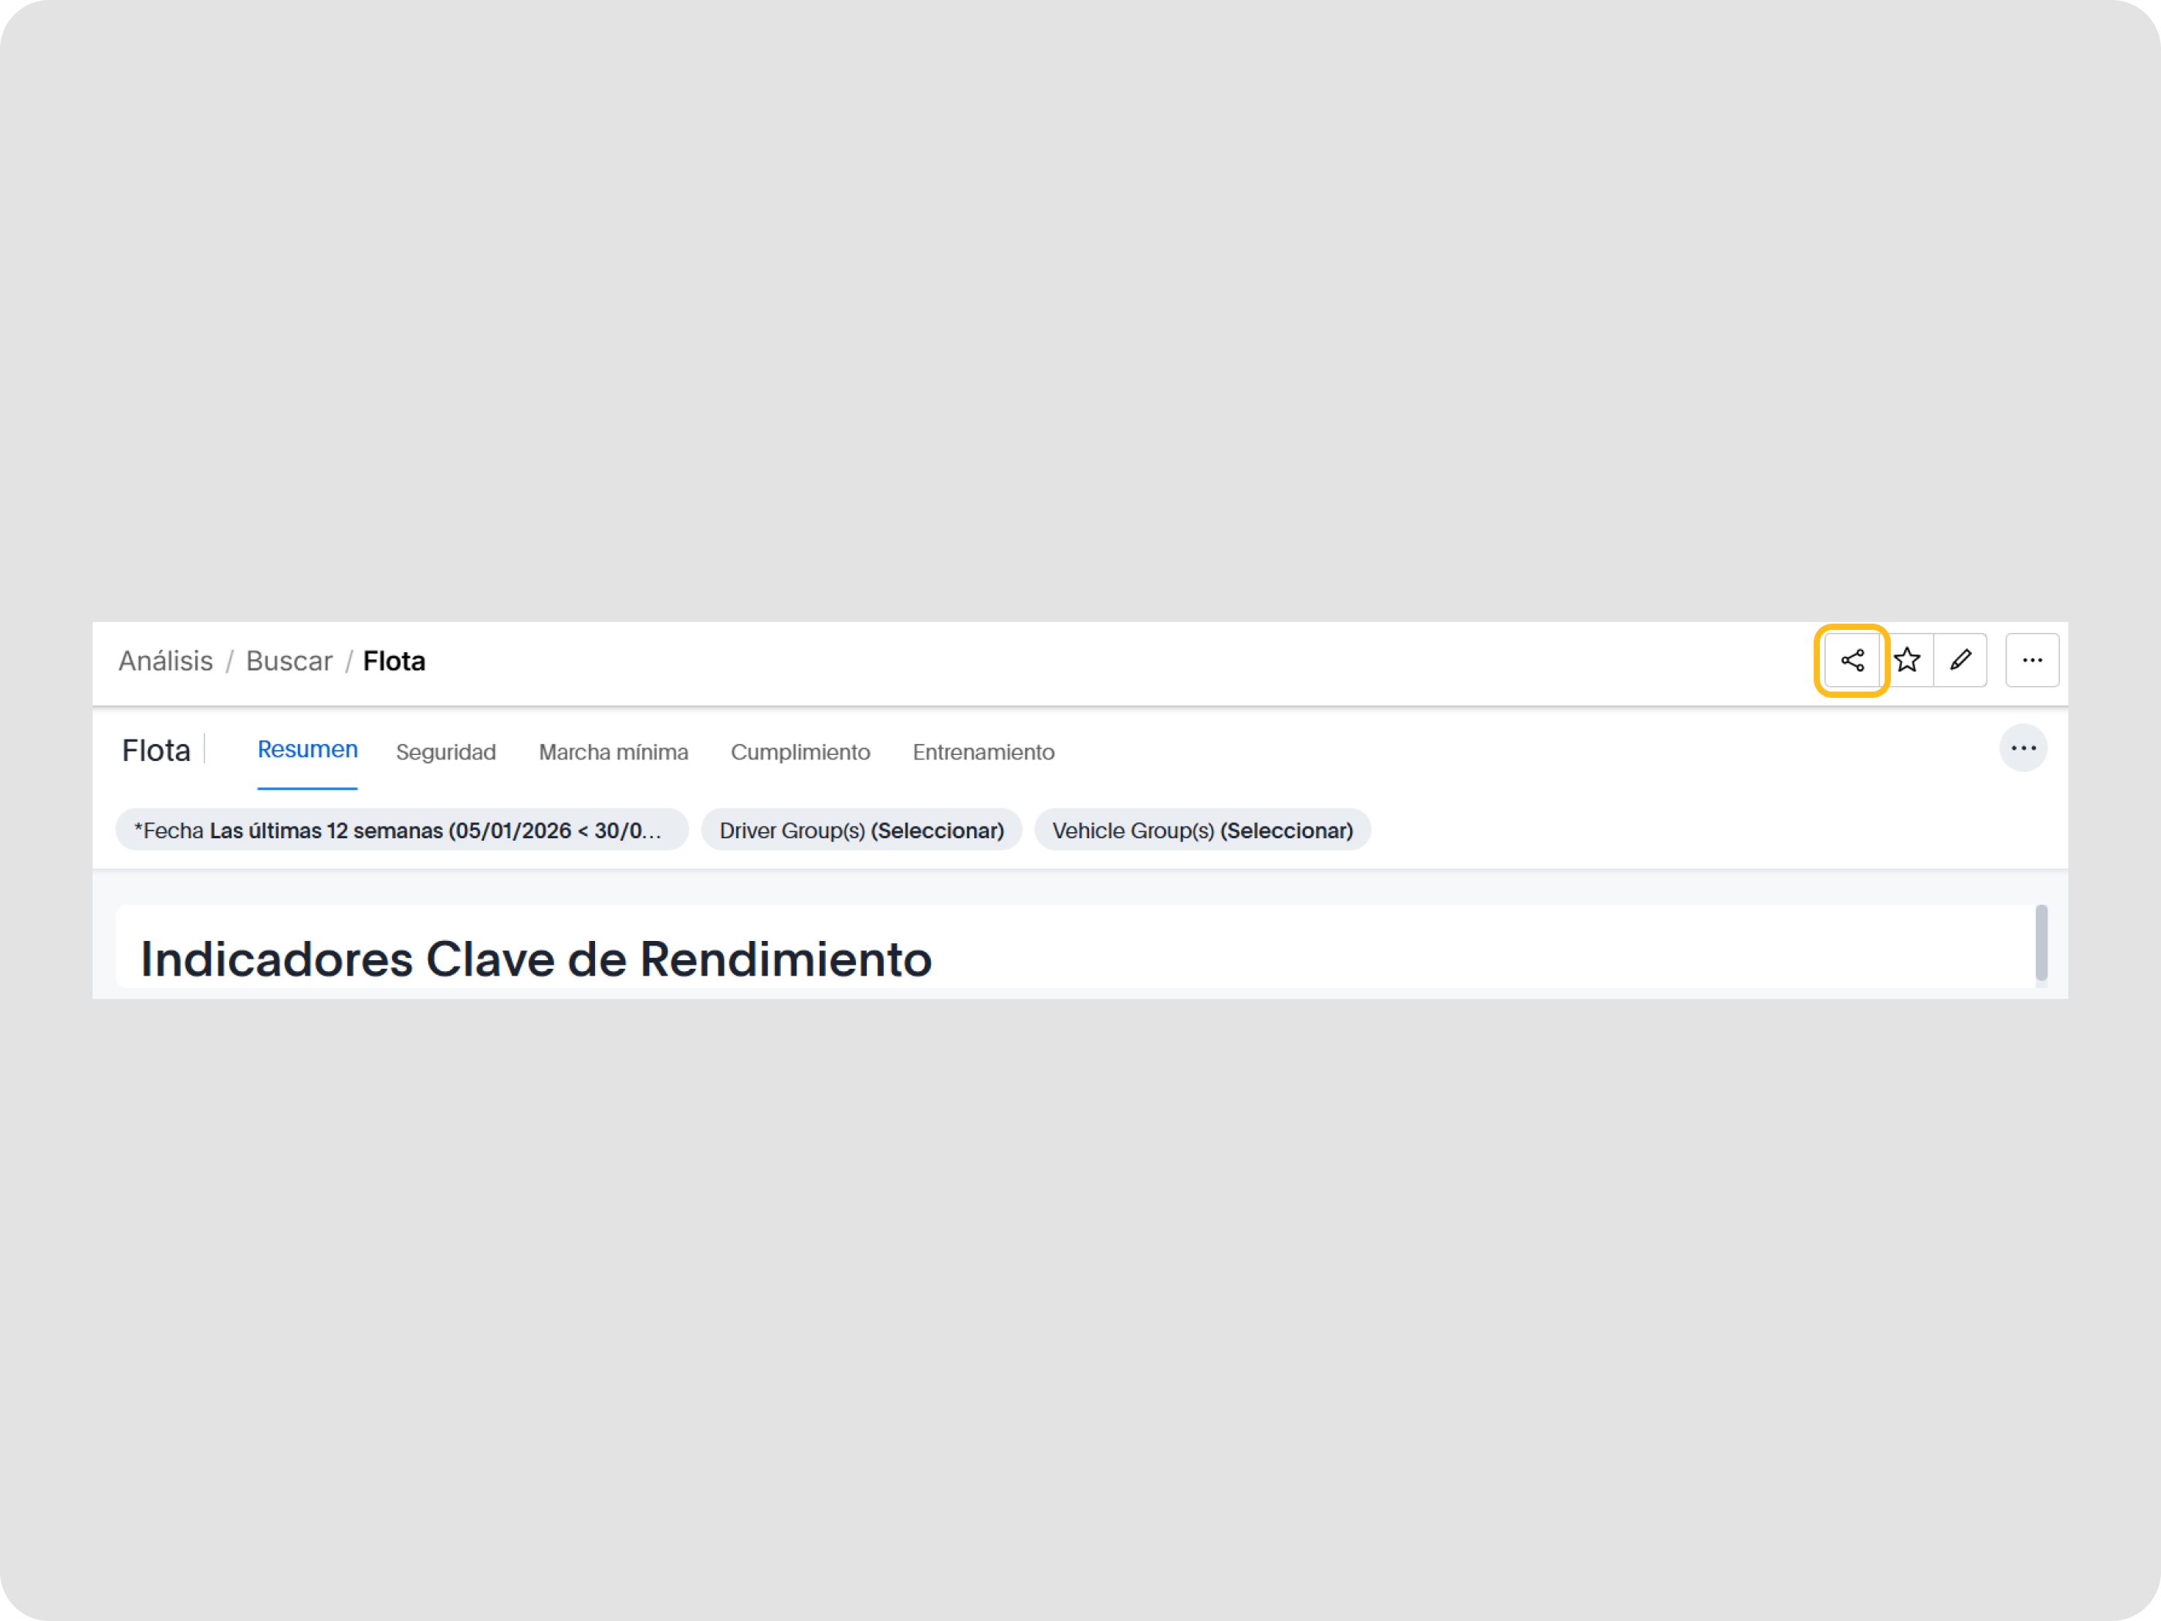Screen dimensions: 2161x1621
Task: Click the pencil edit icon
Action: click(x=1960, y=661)
